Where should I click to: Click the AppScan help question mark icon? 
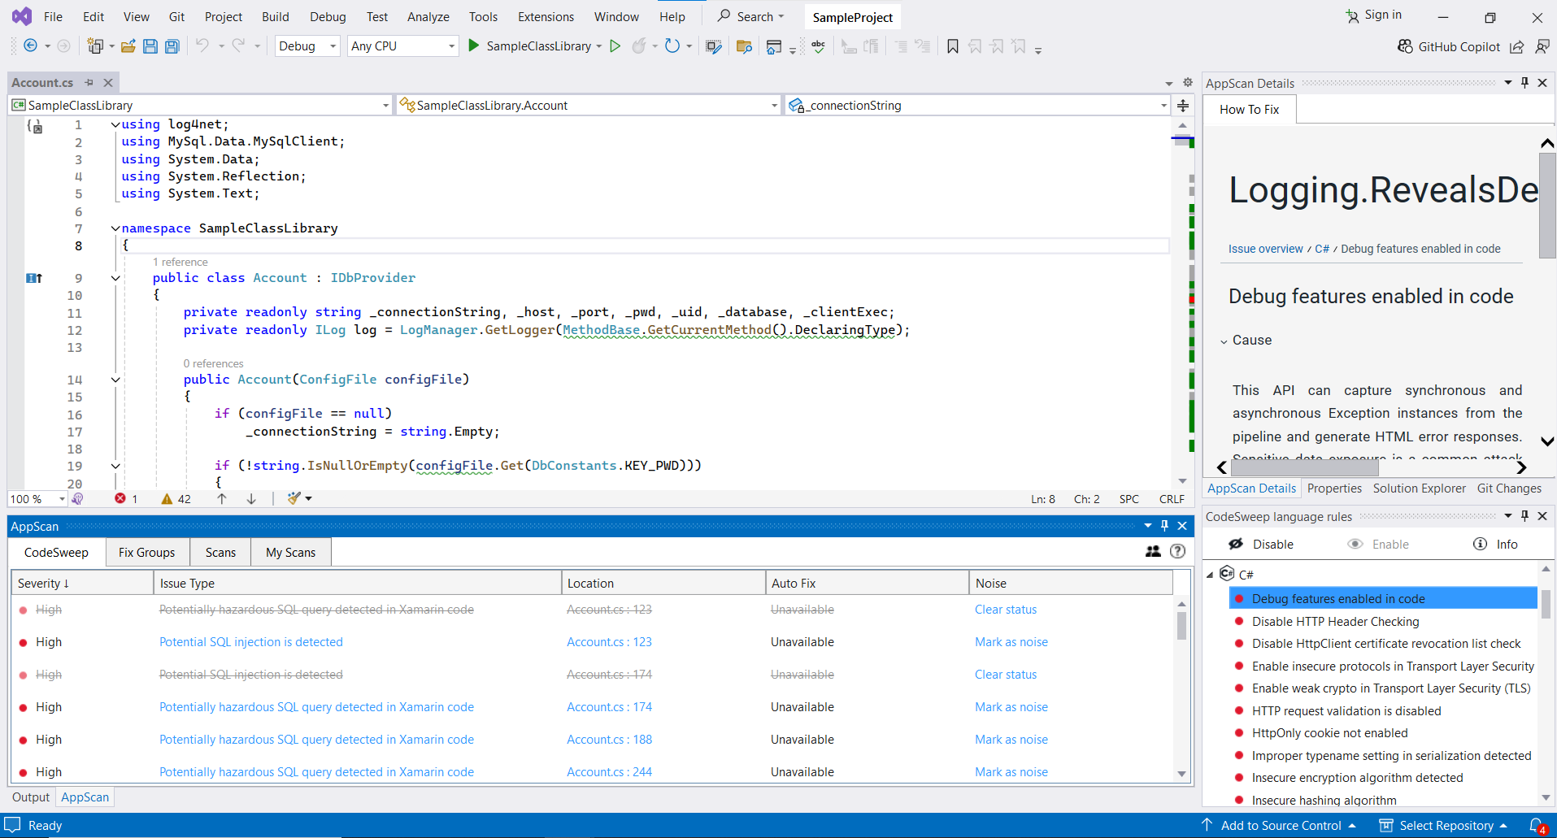[x=1177, y=551]
